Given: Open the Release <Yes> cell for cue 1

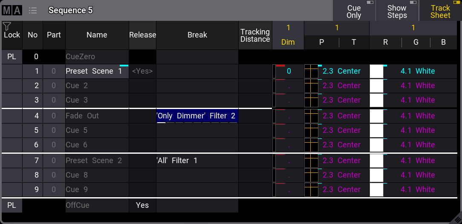Looking at the screenshot, I should tap(142, 71).
